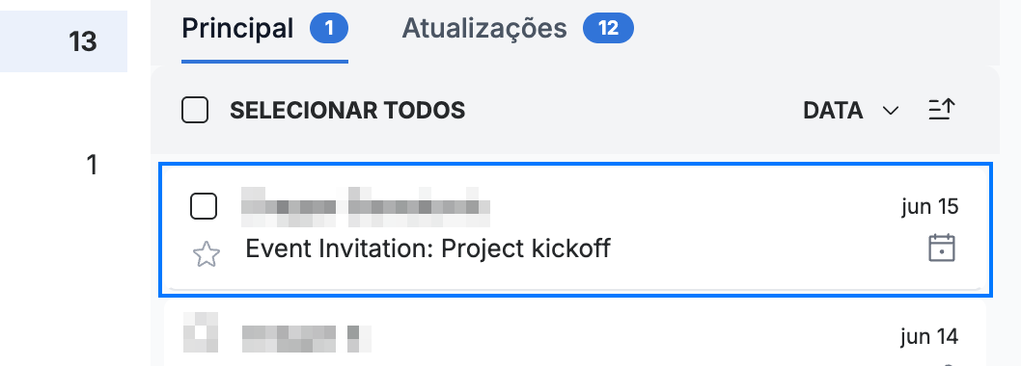Click the jun 15 date label
1021x366 pixels.
click(x=930, y=207)
